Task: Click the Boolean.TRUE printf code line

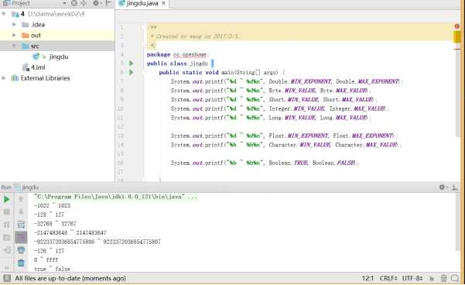Action: [265, 163]
